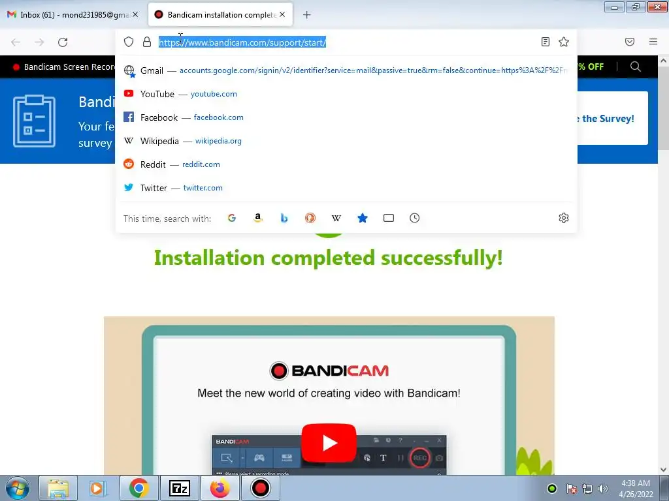The image size is (669, 501).
Task: Open Windows Explorer from taskbar
Action: point(58,488)
